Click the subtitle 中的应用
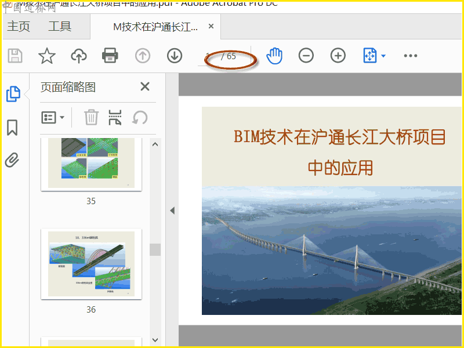464x348 pixels. [340, 168]
